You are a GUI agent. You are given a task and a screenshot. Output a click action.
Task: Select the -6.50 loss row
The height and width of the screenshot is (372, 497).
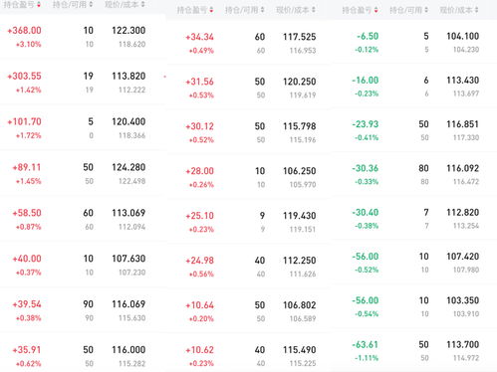pos(414,42)
